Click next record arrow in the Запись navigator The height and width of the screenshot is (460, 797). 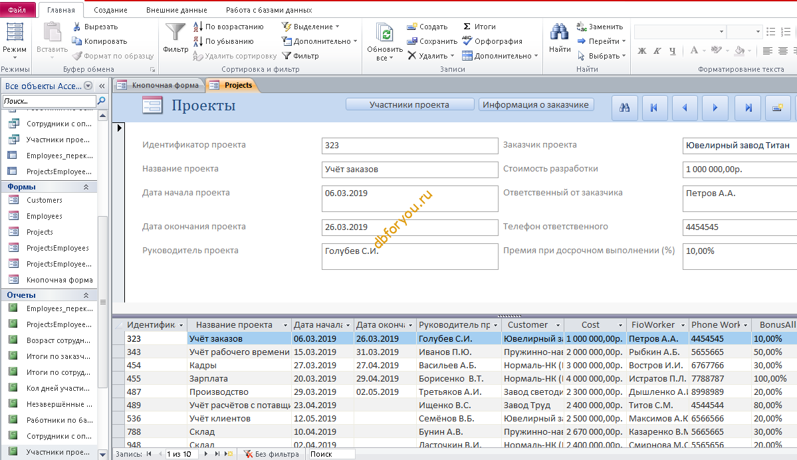tap(206, 454)
